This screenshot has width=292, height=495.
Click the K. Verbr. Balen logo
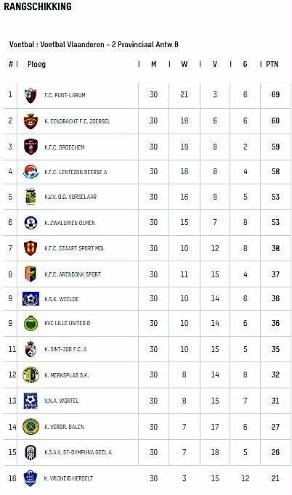tap(31, 427)
